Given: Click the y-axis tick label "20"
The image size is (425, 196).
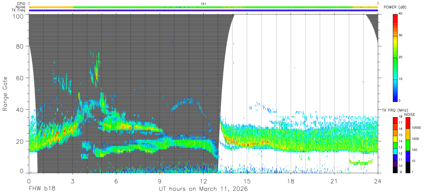Looking at the screenshot, I should 20,141.
